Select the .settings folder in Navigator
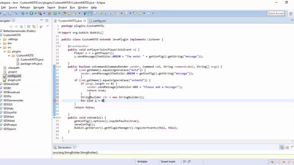 tap(11, 39)
